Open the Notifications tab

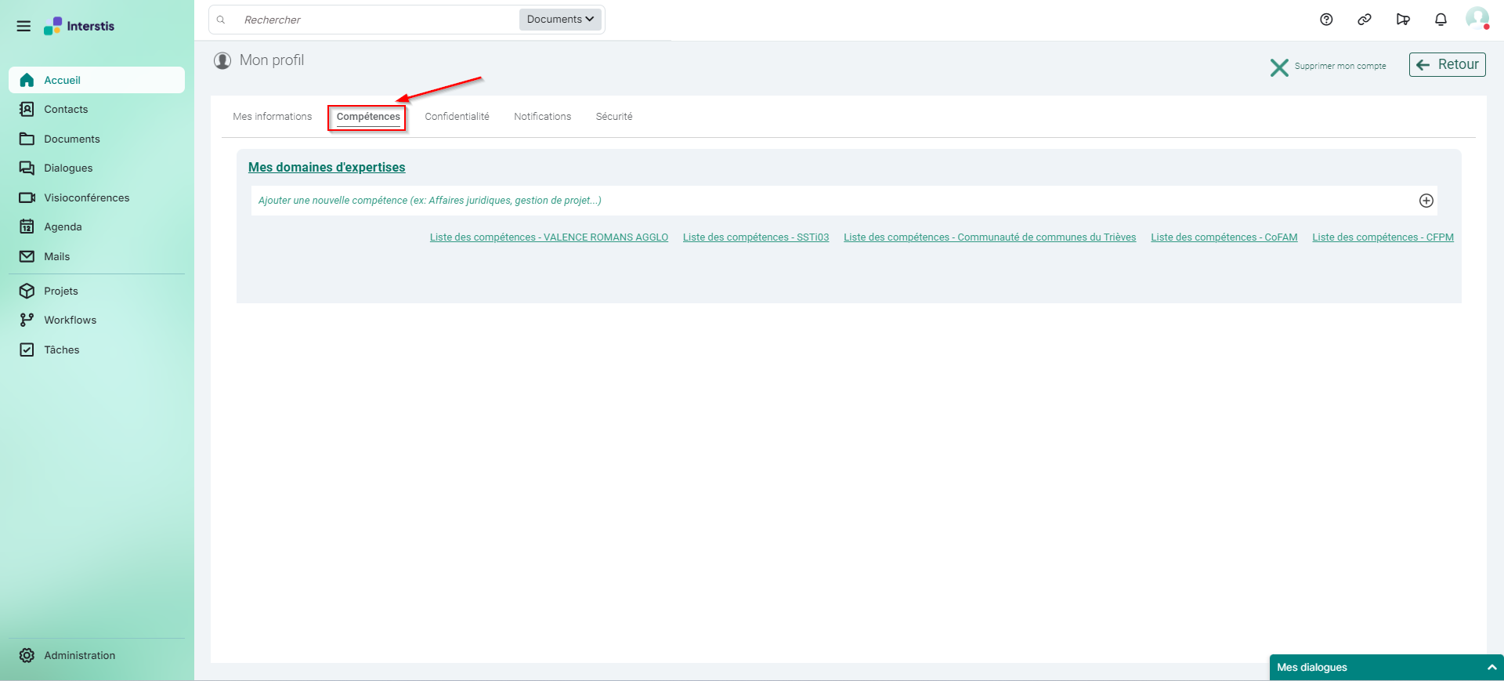[542, 117]
